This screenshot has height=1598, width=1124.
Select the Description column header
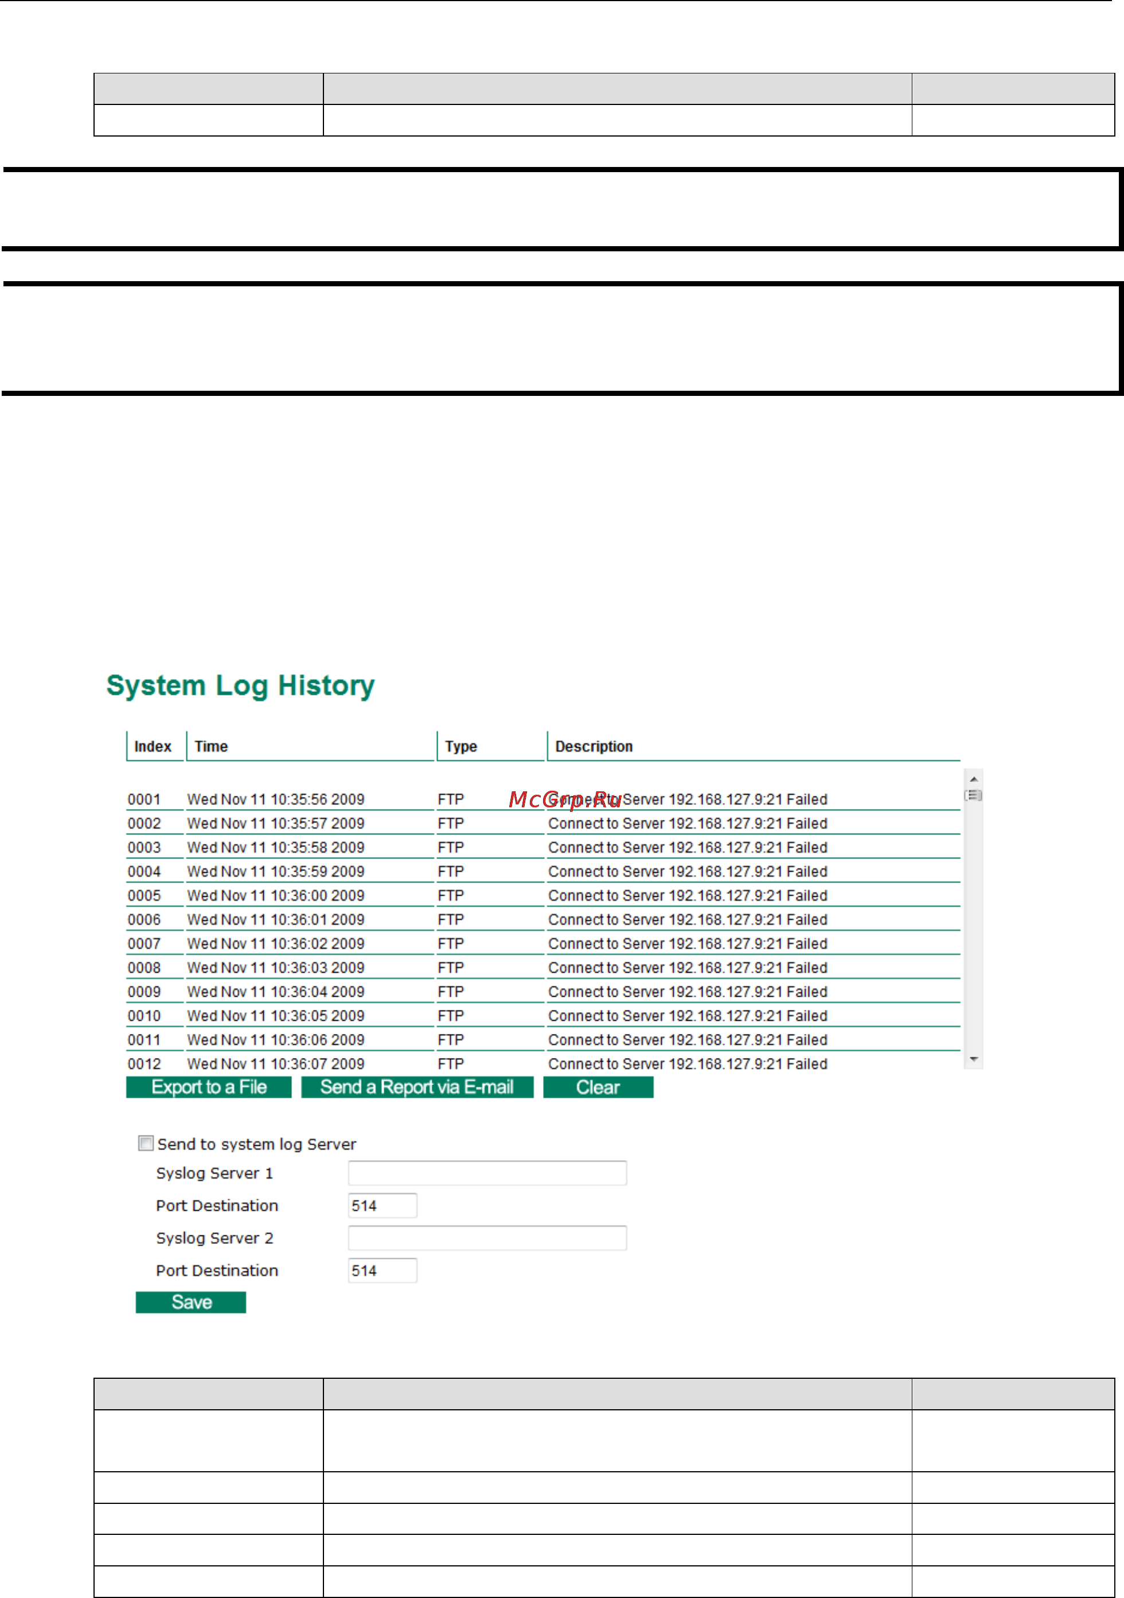point(594,746)
